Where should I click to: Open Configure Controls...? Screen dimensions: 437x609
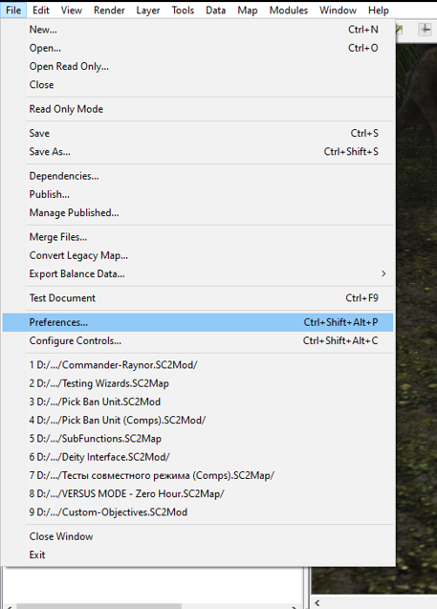[x=198, y=340]
